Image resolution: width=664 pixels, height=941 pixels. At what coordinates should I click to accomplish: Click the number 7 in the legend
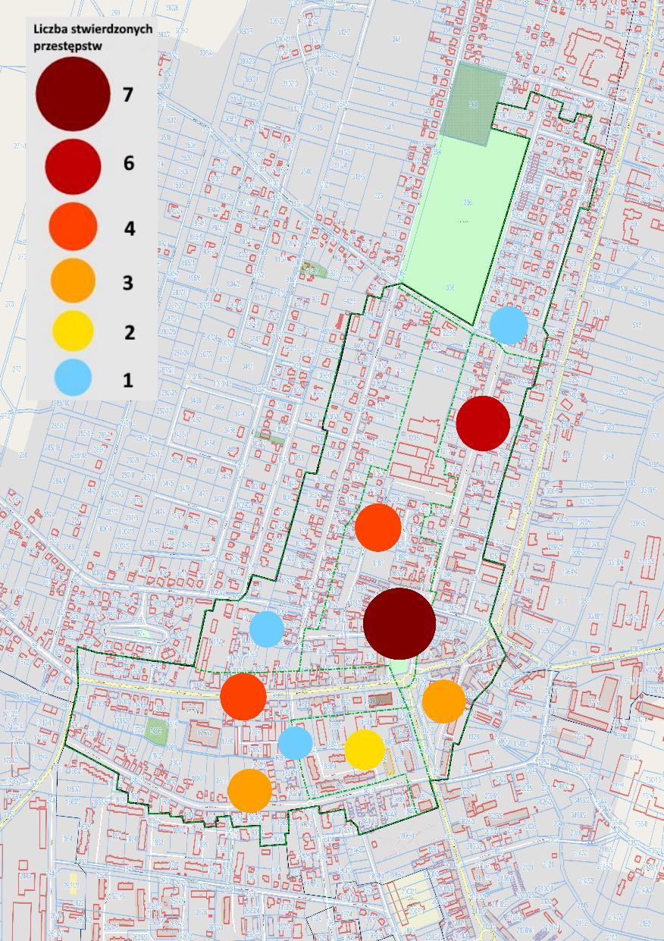(127, 95)
